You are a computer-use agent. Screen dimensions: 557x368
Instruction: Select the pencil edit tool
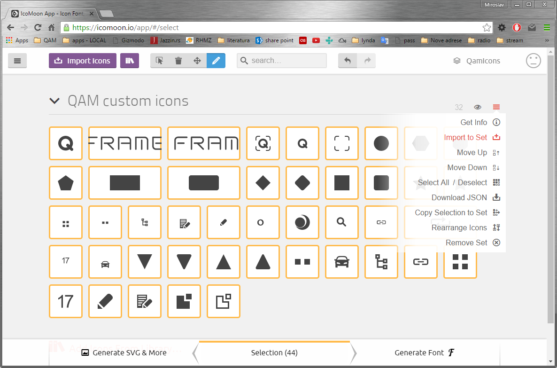coord(216,61)
